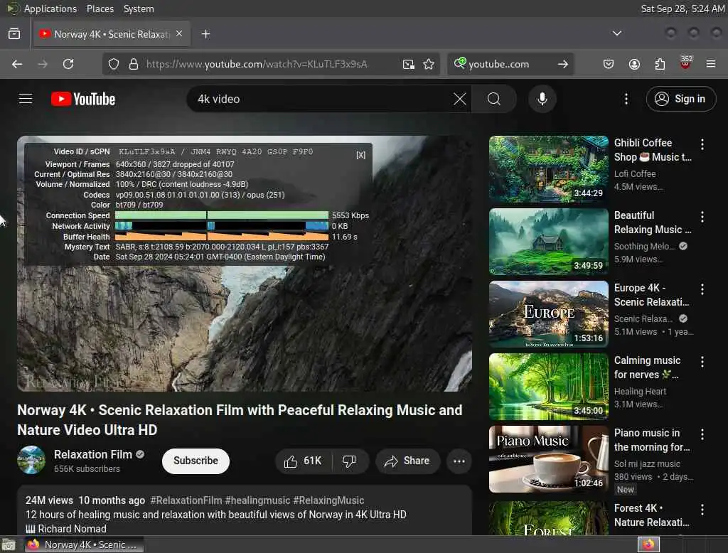Open Ghibli Coffee Shop video thumbnail
Viewport: 728px width, 553px height.
[x=548, y=169]
